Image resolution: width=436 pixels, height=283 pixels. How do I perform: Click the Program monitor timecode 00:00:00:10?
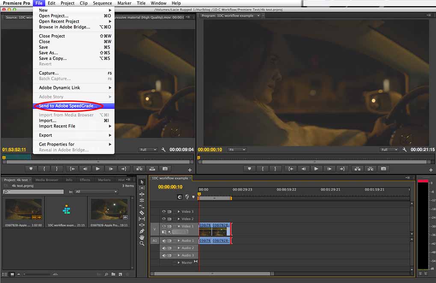(x=210, y=150)
